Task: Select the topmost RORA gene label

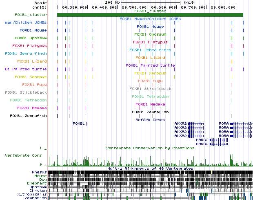Action: click(224, 123)
